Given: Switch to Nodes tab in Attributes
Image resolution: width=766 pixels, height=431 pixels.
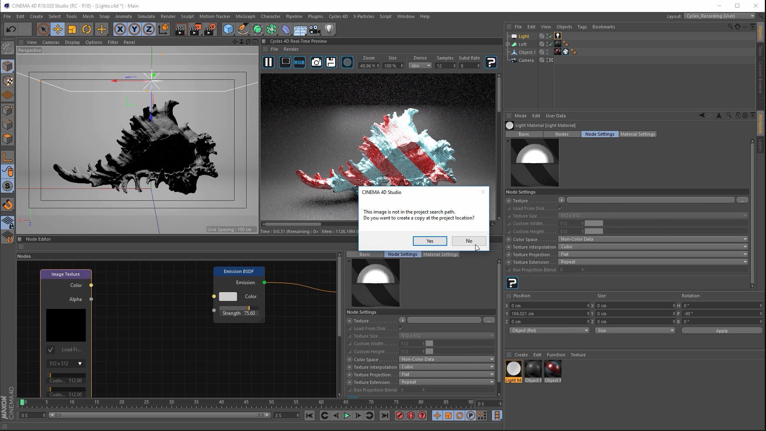Looking at the screenshot, I should pyautogui.click(x=561, y=134).
